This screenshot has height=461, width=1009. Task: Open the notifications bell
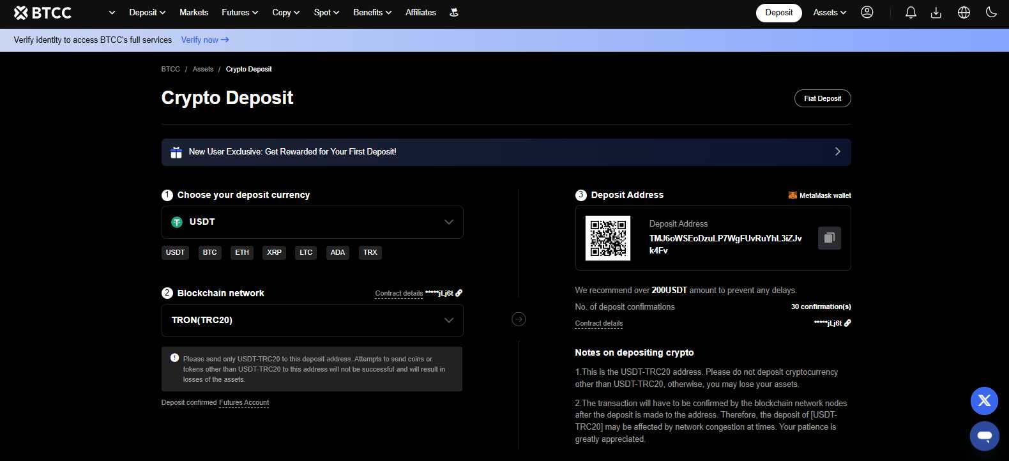point(911,12)
